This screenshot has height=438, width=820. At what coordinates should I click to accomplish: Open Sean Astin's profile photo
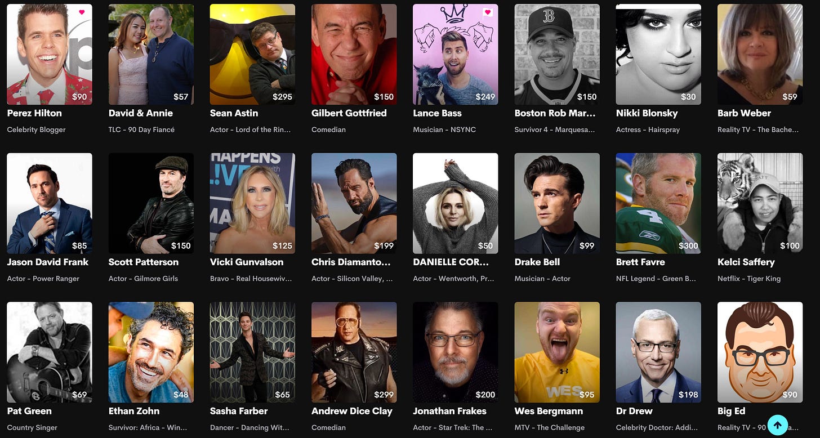coord(252,55)
